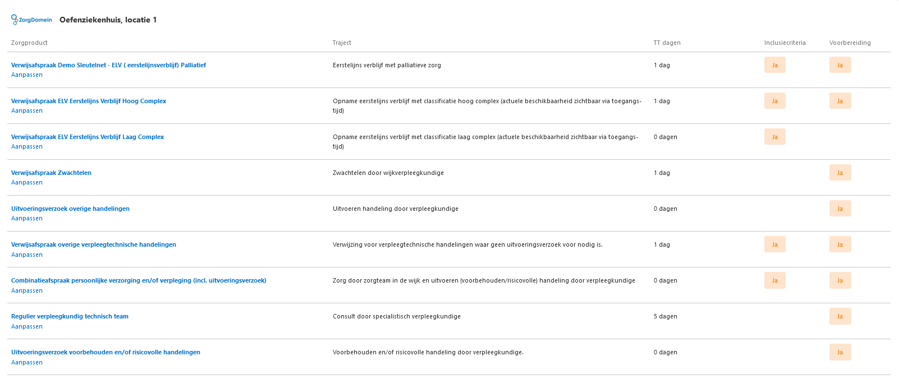Open Uitvoeringsverzoek voorbehouden en/of risicovolle handelingen

click(106, 352)
